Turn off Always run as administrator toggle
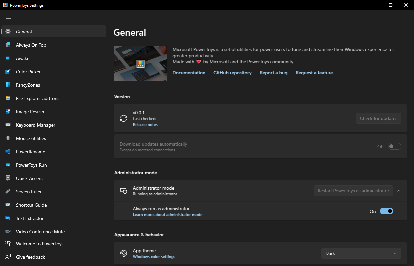Viewport: 414px width, 266px height. pyautogui.click(x=387, y=211)
